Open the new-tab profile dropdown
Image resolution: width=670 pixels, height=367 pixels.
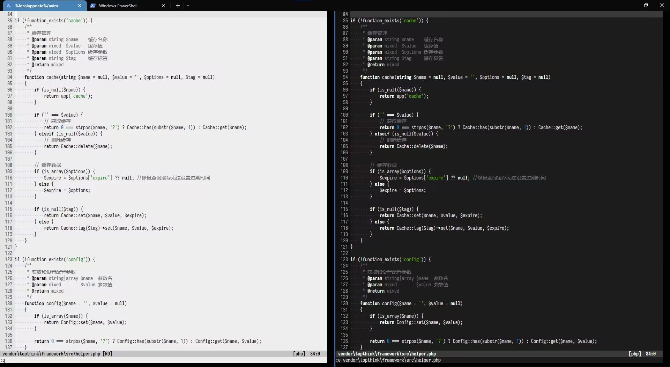tap(188, 6)
